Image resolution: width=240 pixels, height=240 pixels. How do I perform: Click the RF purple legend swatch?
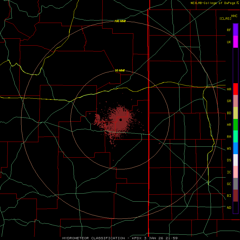coord(235,30)
